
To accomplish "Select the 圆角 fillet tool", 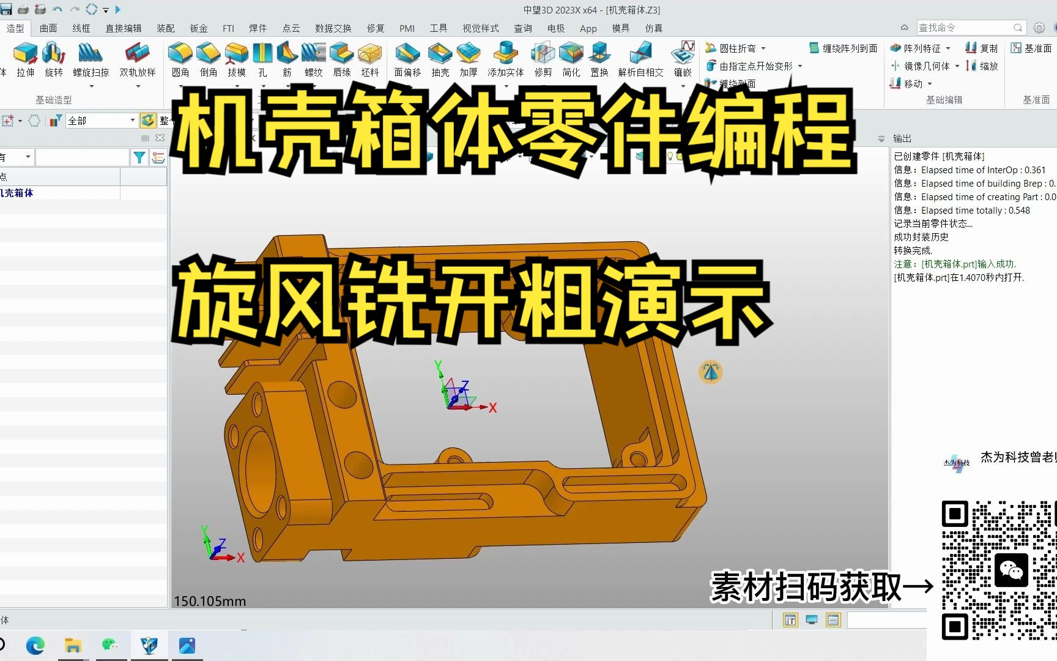I will pyautogui.click(x=180, y=59).
